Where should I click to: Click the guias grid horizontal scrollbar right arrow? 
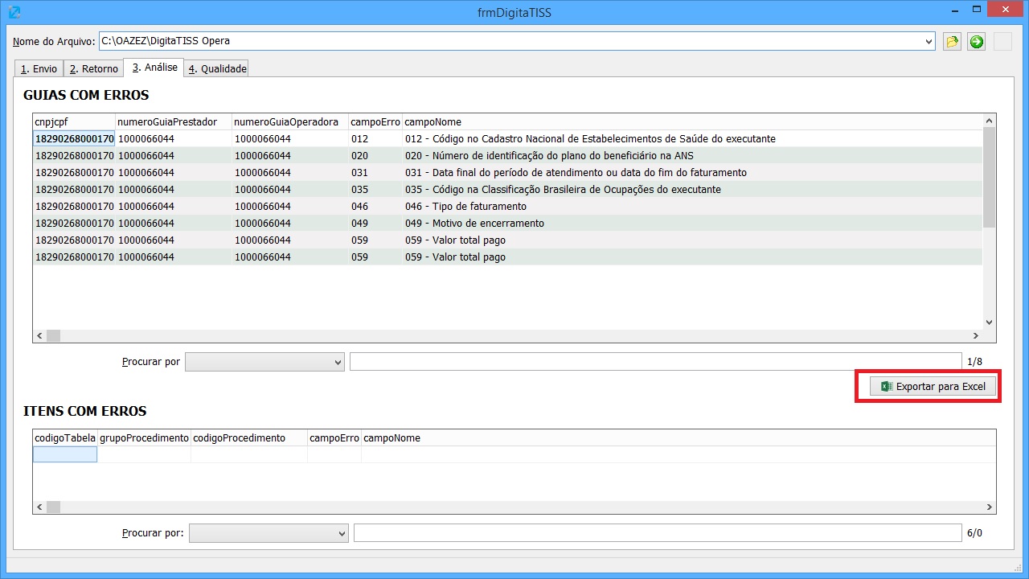(x=976, y=336)
